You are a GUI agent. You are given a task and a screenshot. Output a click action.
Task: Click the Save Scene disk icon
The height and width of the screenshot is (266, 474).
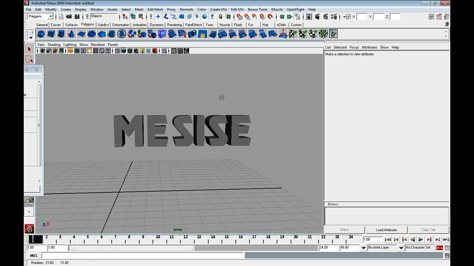(x=77, y=17)
